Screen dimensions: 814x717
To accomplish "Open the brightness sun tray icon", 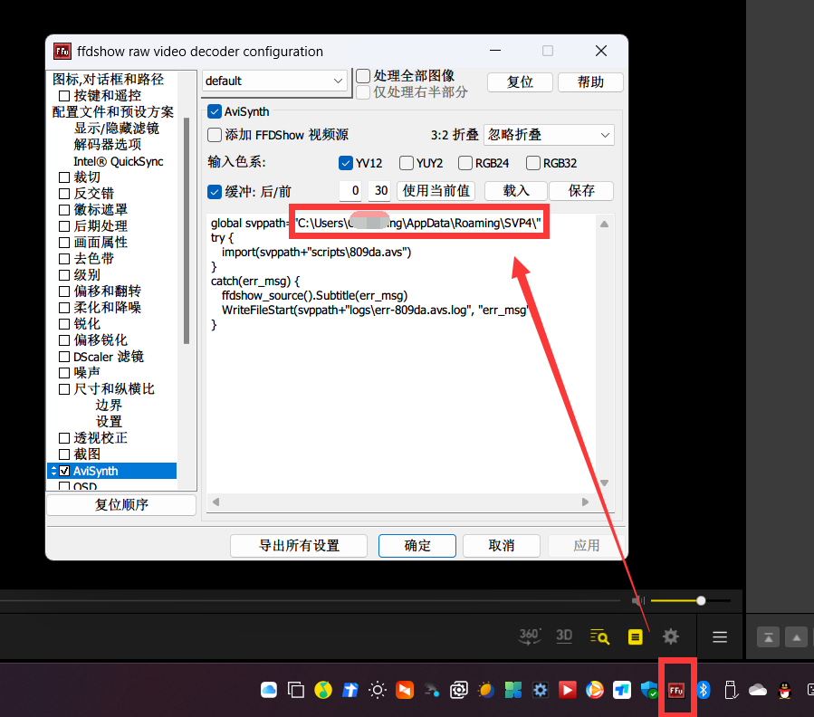I will [x=378, y=690].
